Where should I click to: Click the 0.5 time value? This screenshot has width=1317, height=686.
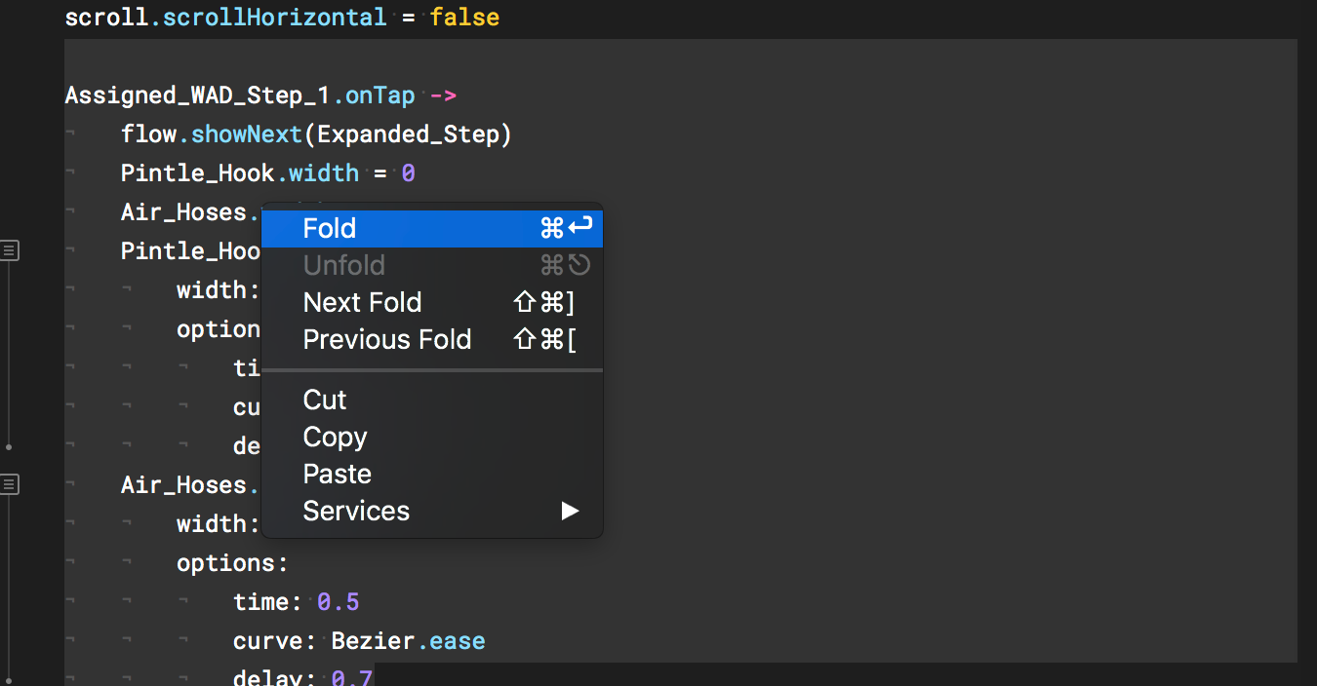pos(339,602)
